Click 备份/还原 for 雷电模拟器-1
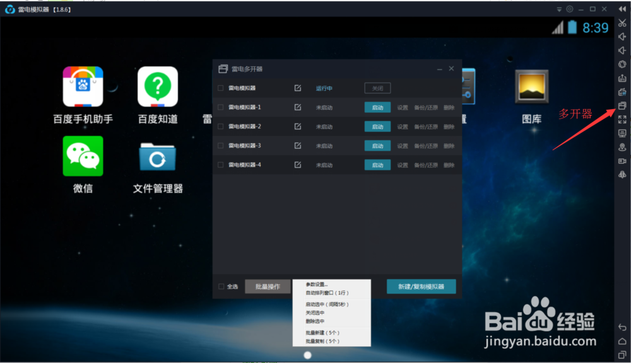The height and width of the screenshot is (363, 631). point(426,108)
